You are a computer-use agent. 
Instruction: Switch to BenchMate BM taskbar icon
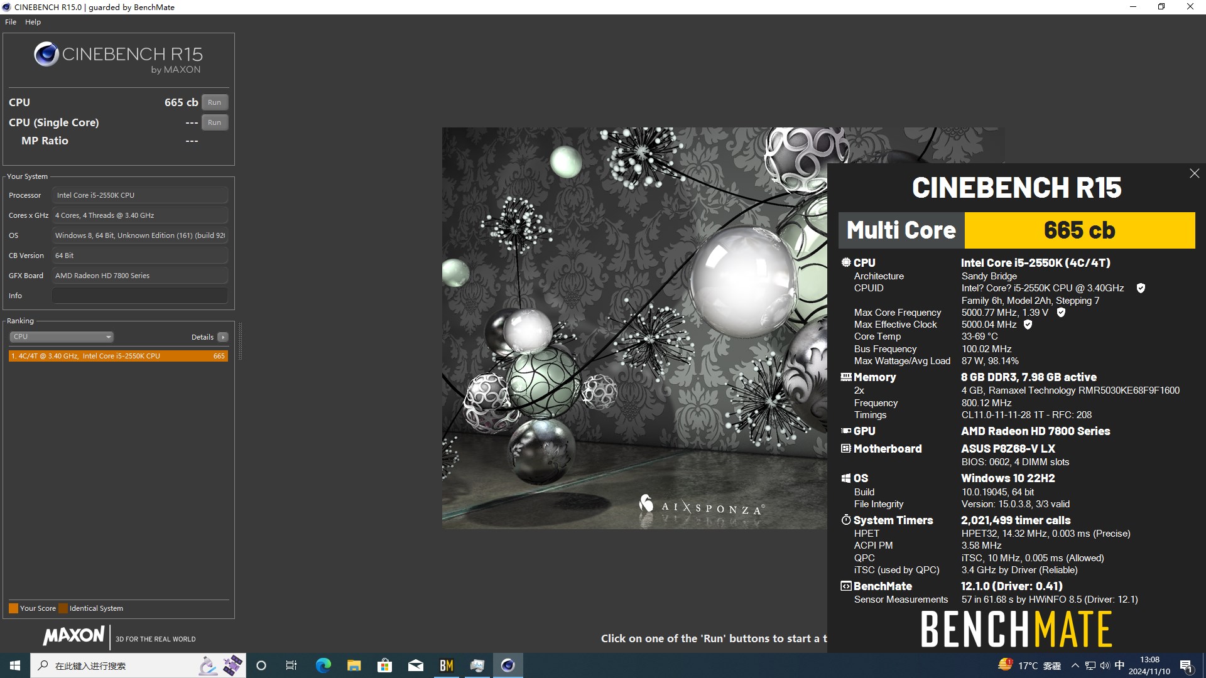click(x=446, y=665)
